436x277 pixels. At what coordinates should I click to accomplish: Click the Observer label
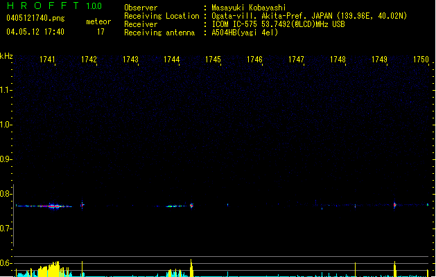click(x=141, y=8)
